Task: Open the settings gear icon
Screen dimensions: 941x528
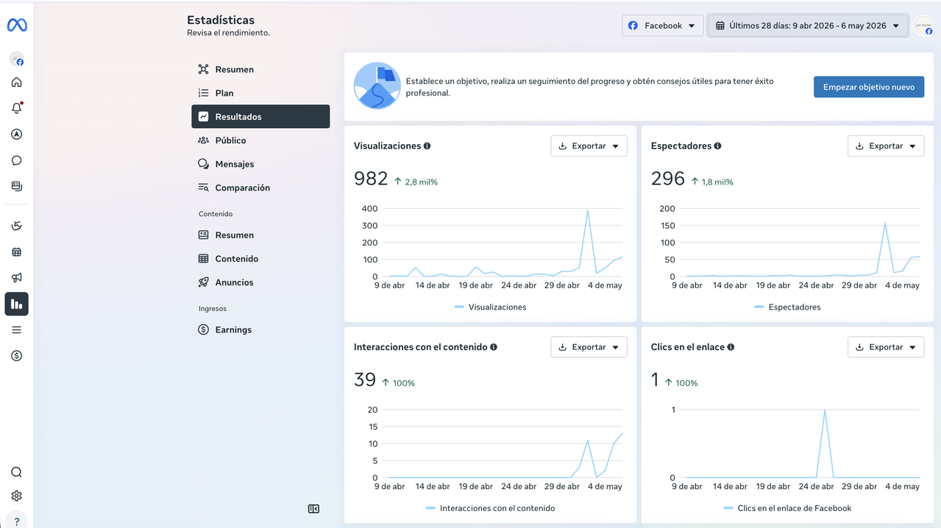Action: [x=16, y=496]
